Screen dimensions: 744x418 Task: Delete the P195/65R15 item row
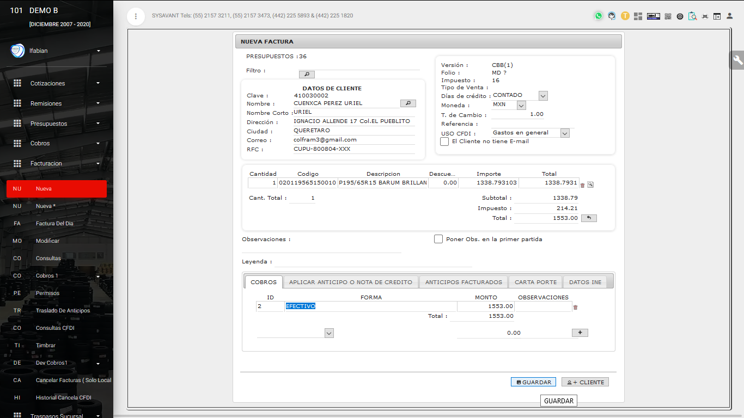click(582, 185)
